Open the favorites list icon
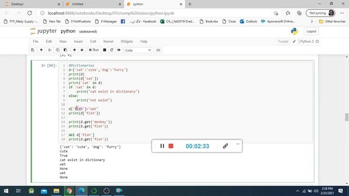Image resolution: width=349 pixels, height=196 pixels. (288, 13)
